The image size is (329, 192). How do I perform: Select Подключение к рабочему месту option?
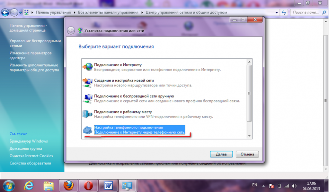click(165, 114)
